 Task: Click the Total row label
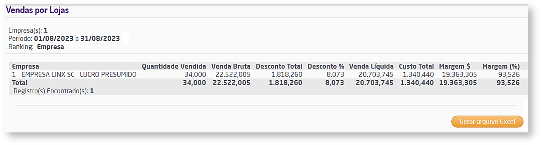pyautogui.click(x=20, y=83)
